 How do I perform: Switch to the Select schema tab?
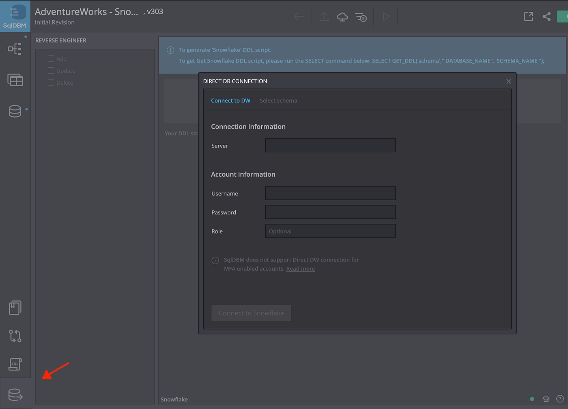coord(278,101)
